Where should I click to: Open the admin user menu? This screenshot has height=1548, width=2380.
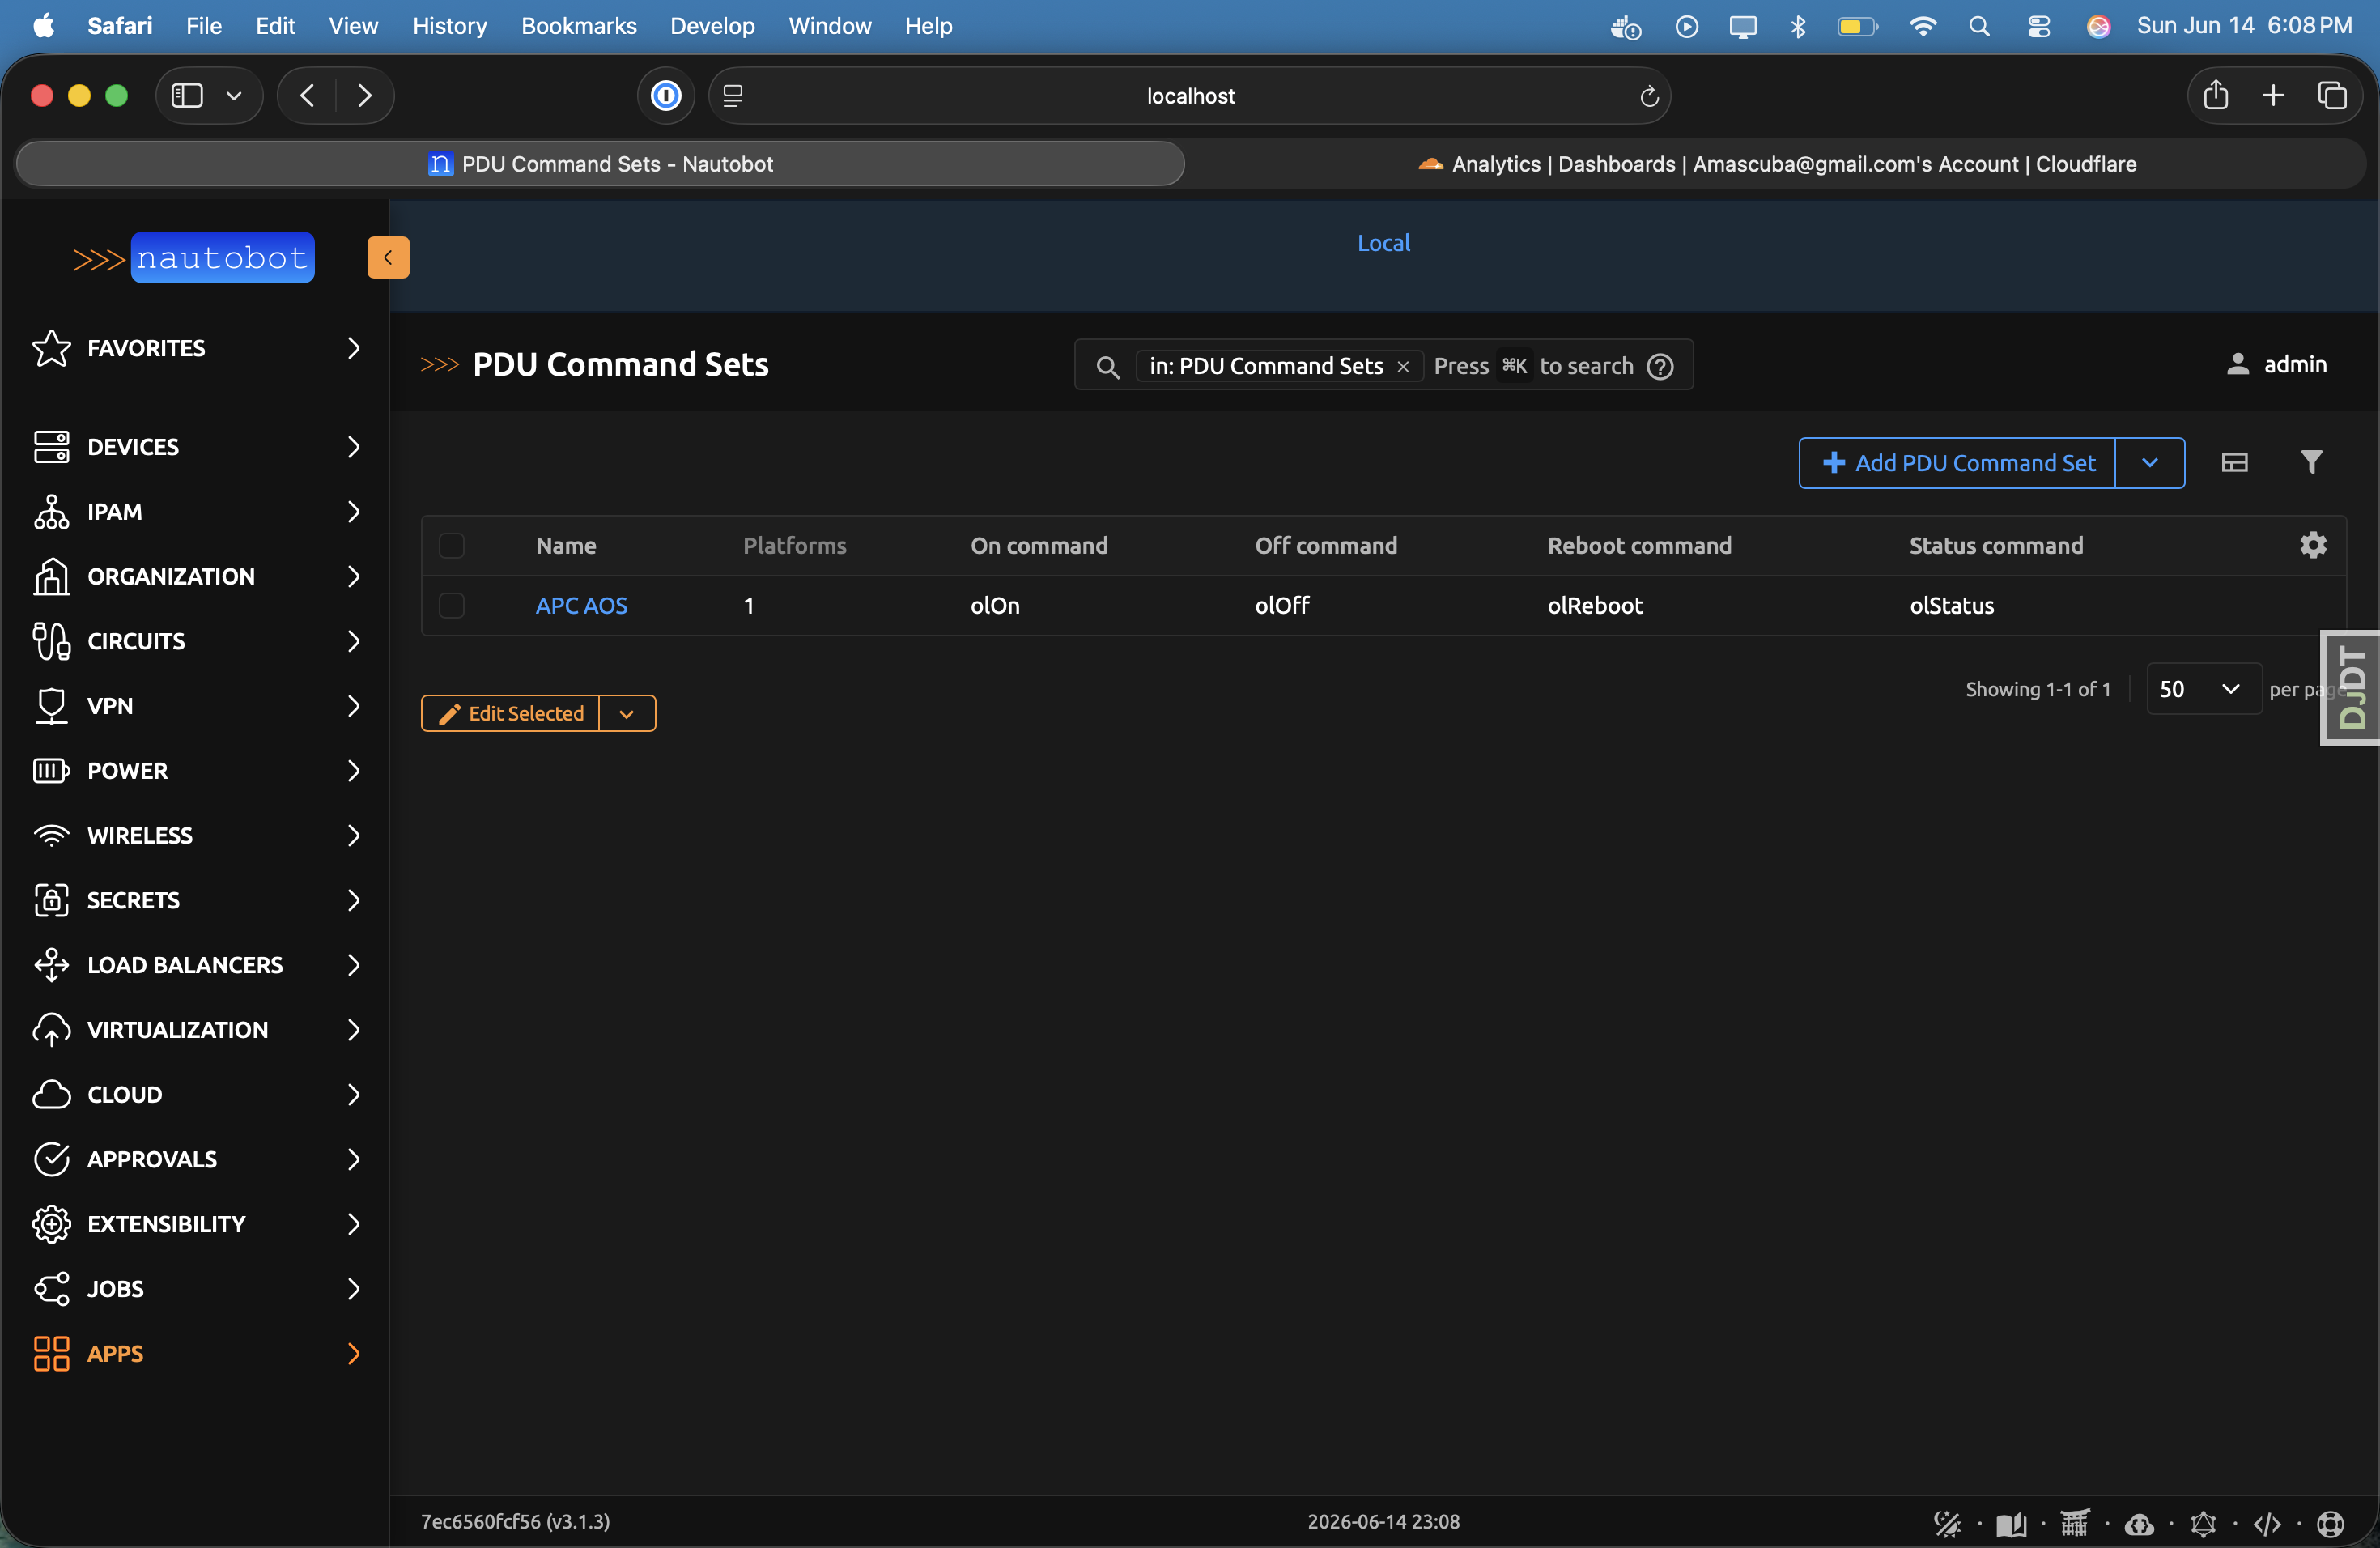tap(2276, 364)
